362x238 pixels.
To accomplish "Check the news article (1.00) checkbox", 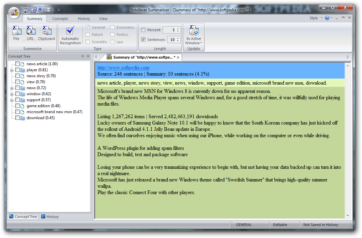I will [x=17, y=64].
